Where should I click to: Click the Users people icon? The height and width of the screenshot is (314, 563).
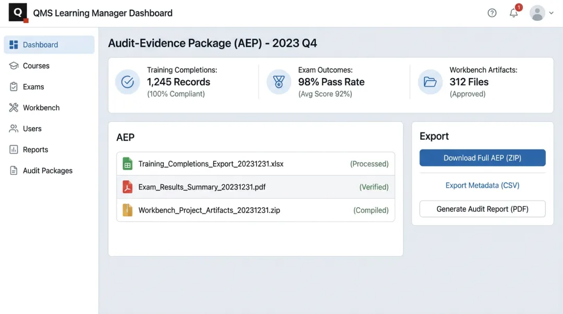click(x=14, y=129)
